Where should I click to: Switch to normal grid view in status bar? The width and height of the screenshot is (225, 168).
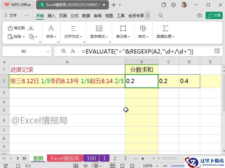[x=112, y=166]
